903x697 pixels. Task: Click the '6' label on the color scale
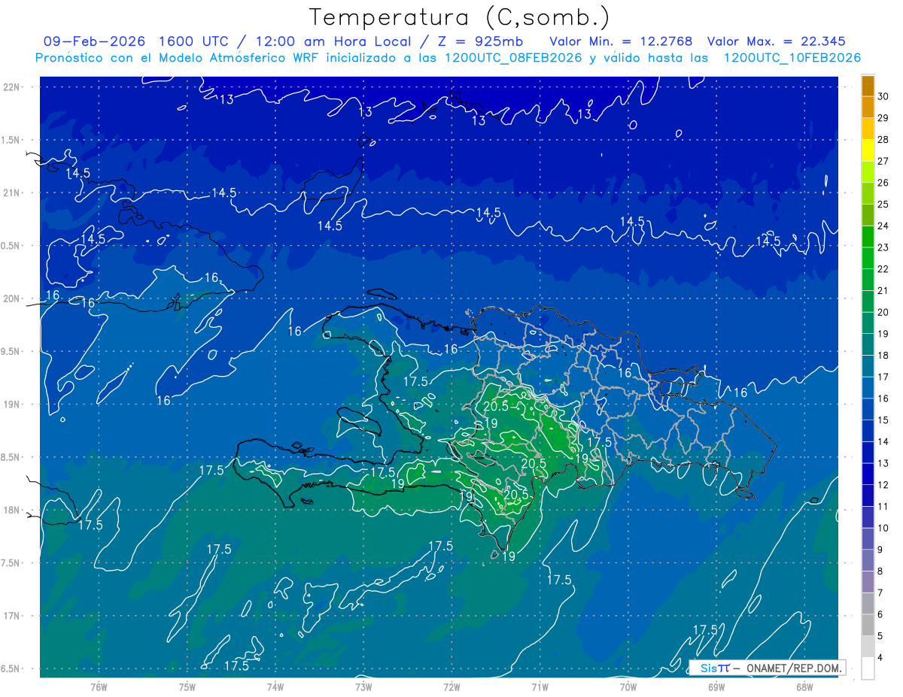coord(881,614)
